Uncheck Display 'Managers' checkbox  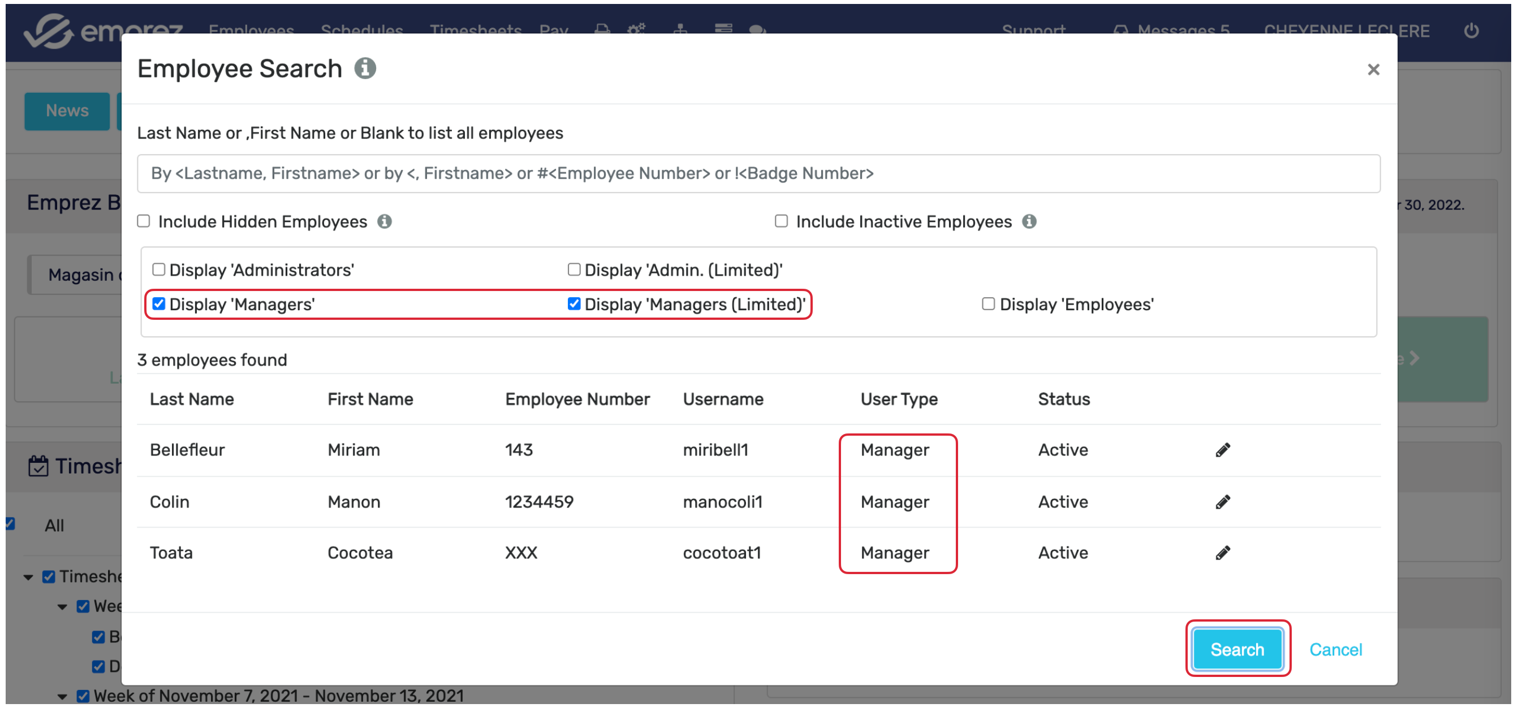coord(158,304)
